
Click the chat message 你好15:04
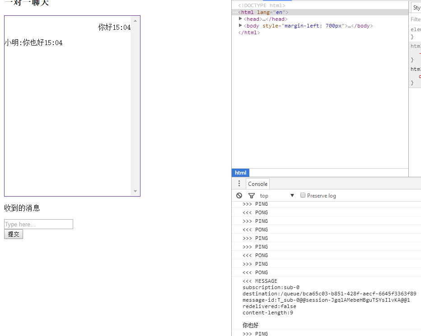coord(114,28)
